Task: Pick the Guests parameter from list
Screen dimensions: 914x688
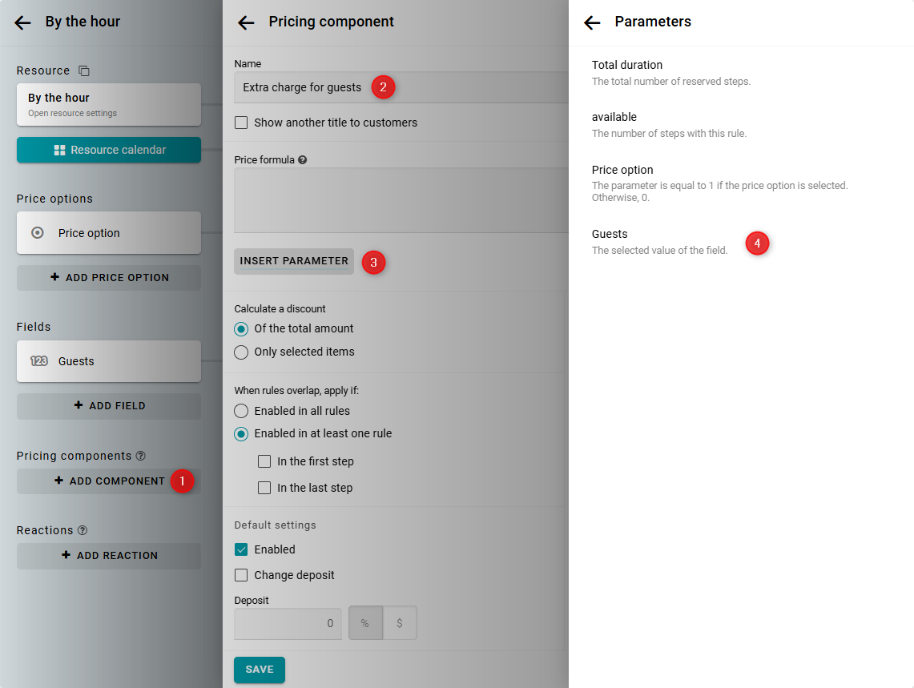Action: click(x=610, y=235)
